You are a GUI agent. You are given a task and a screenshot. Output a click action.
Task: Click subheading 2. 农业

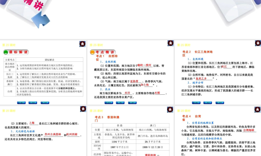[x=105, y=89]
